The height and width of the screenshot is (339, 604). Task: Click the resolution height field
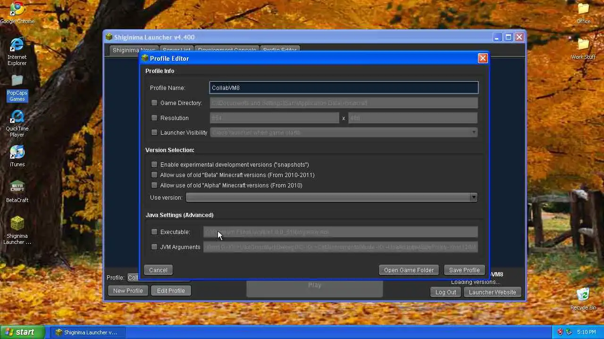point(413,118)
